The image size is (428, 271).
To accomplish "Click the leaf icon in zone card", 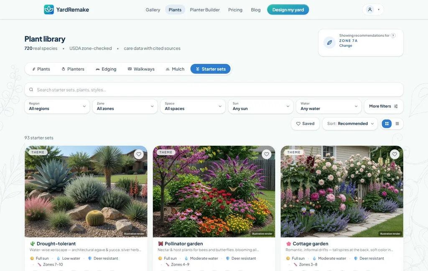I will pos(329,43).
